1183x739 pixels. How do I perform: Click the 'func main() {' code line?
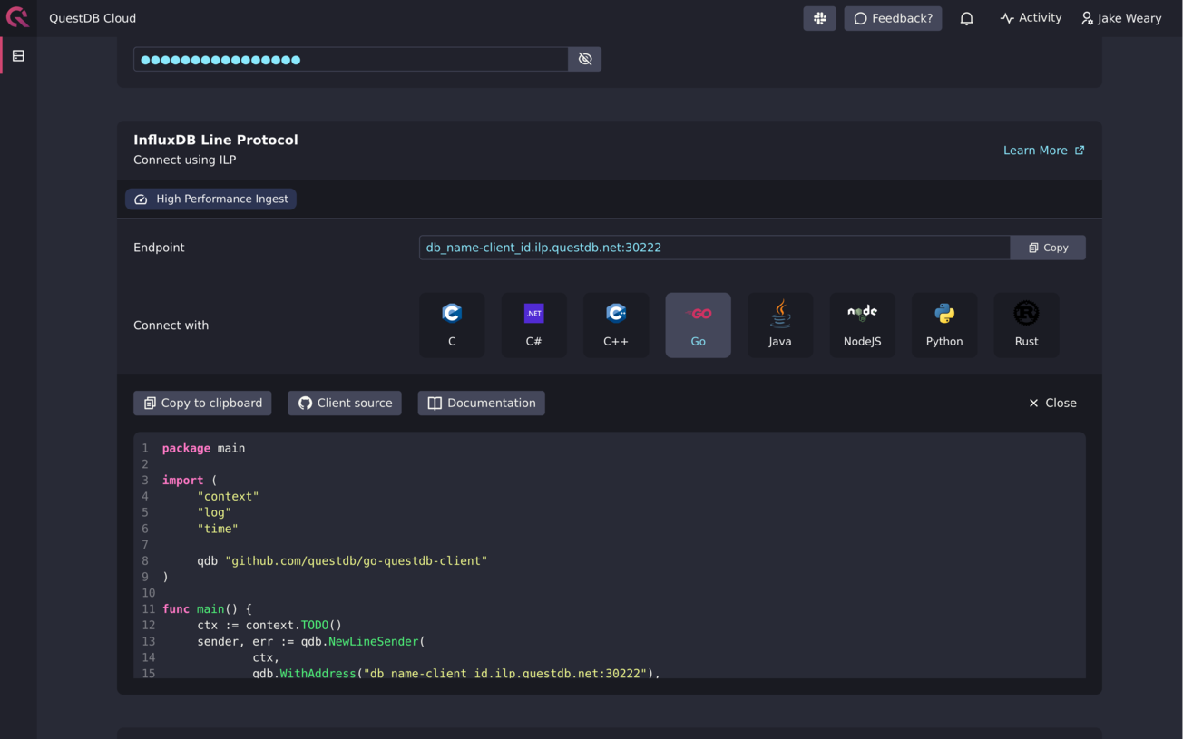click(x=207, y=609)
